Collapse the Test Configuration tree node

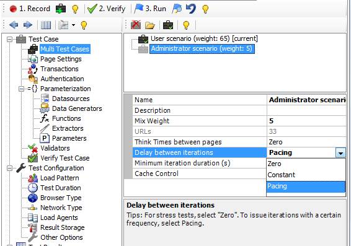[x=9, y=168]
